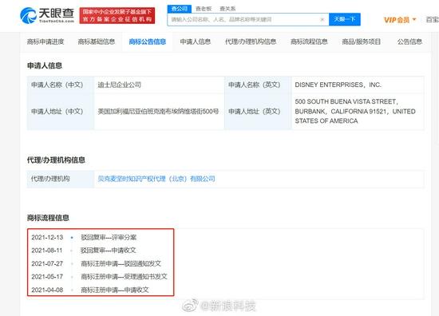
Task: Click the Weibo logo watermark icon
Action: [190, 306]
